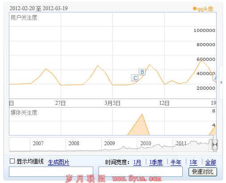Click the timeline range slider handle

(215, 144)
